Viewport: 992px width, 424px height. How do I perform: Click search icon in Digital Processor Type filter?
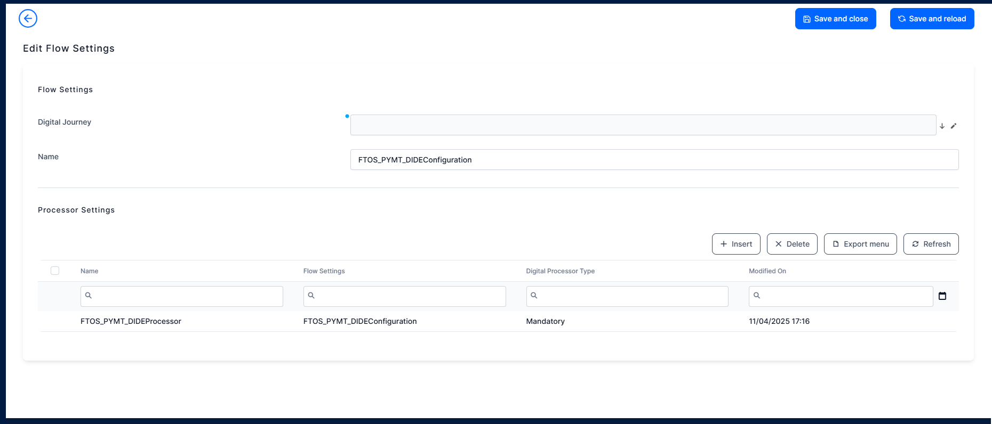point(534,296)
